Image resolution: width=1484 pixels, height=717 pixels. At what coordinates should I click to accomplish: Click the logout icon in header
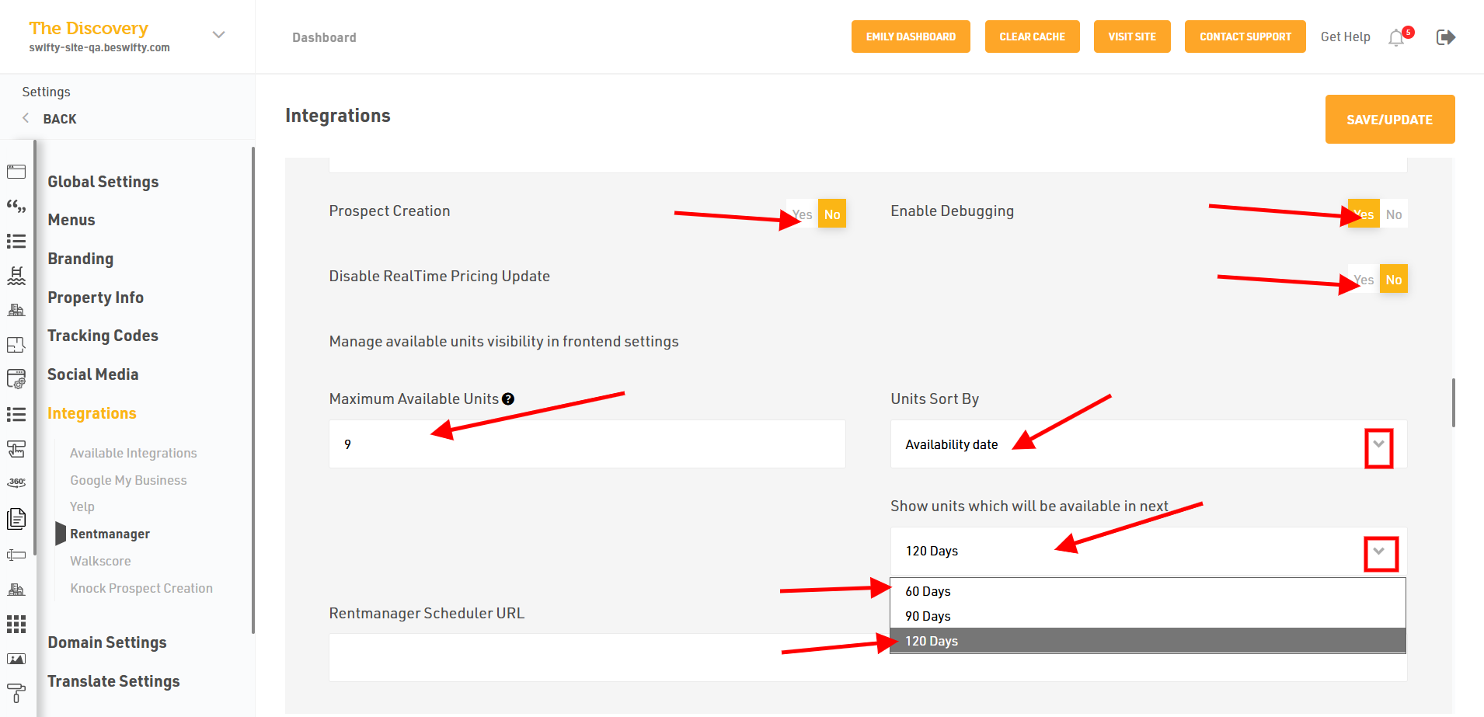coord(1445,37)
